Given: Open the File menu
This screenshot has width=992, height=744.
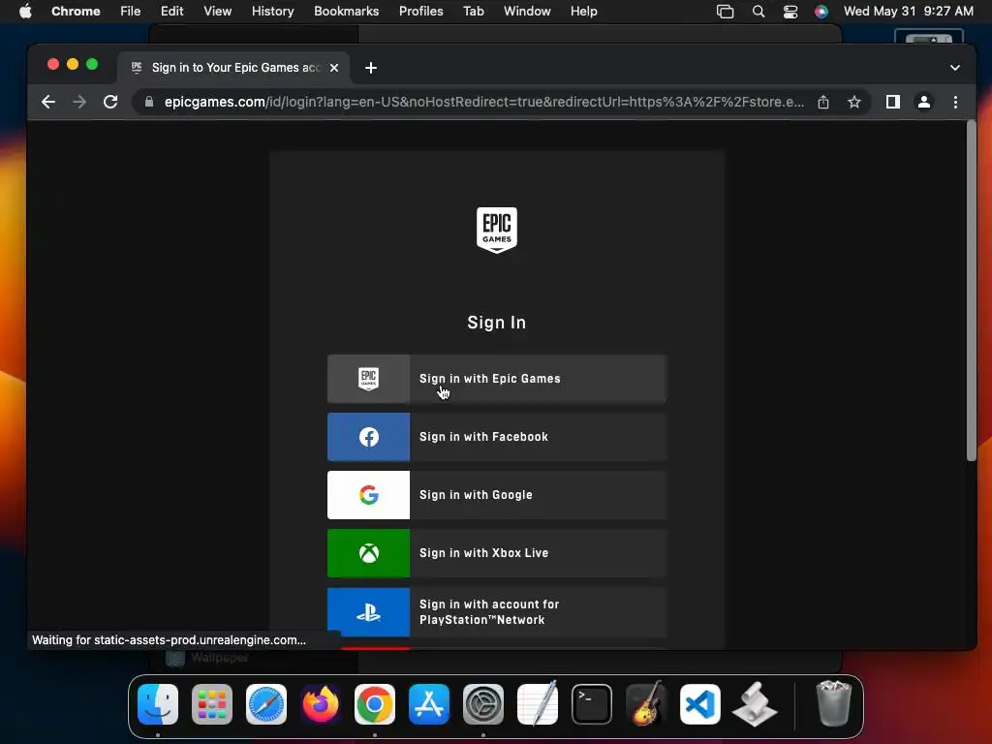Looking at the screenshot, I should pos(131,12).
